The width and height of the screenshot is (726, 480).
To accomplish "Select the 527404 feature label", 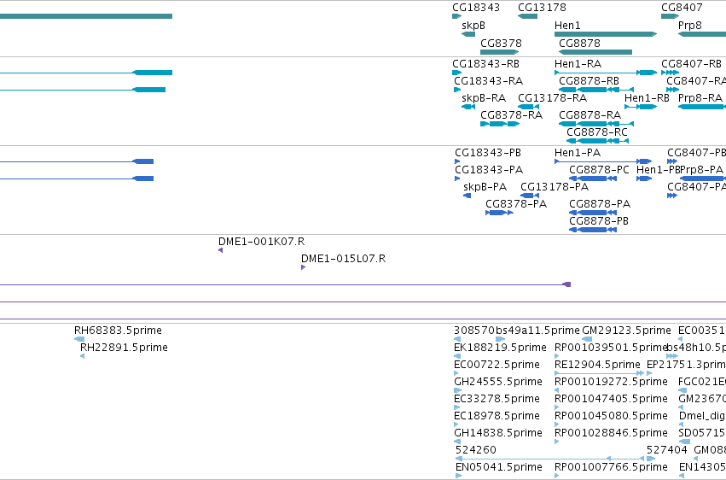I will [667, 450].
